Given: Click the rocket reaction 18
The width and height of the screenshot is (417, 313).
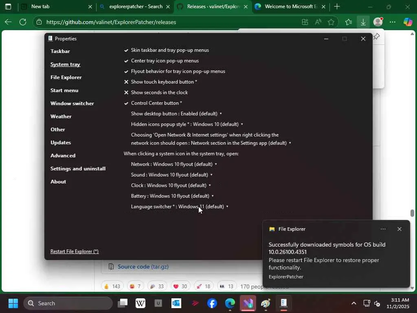Looking at the screenshot, I should [204, 287].
